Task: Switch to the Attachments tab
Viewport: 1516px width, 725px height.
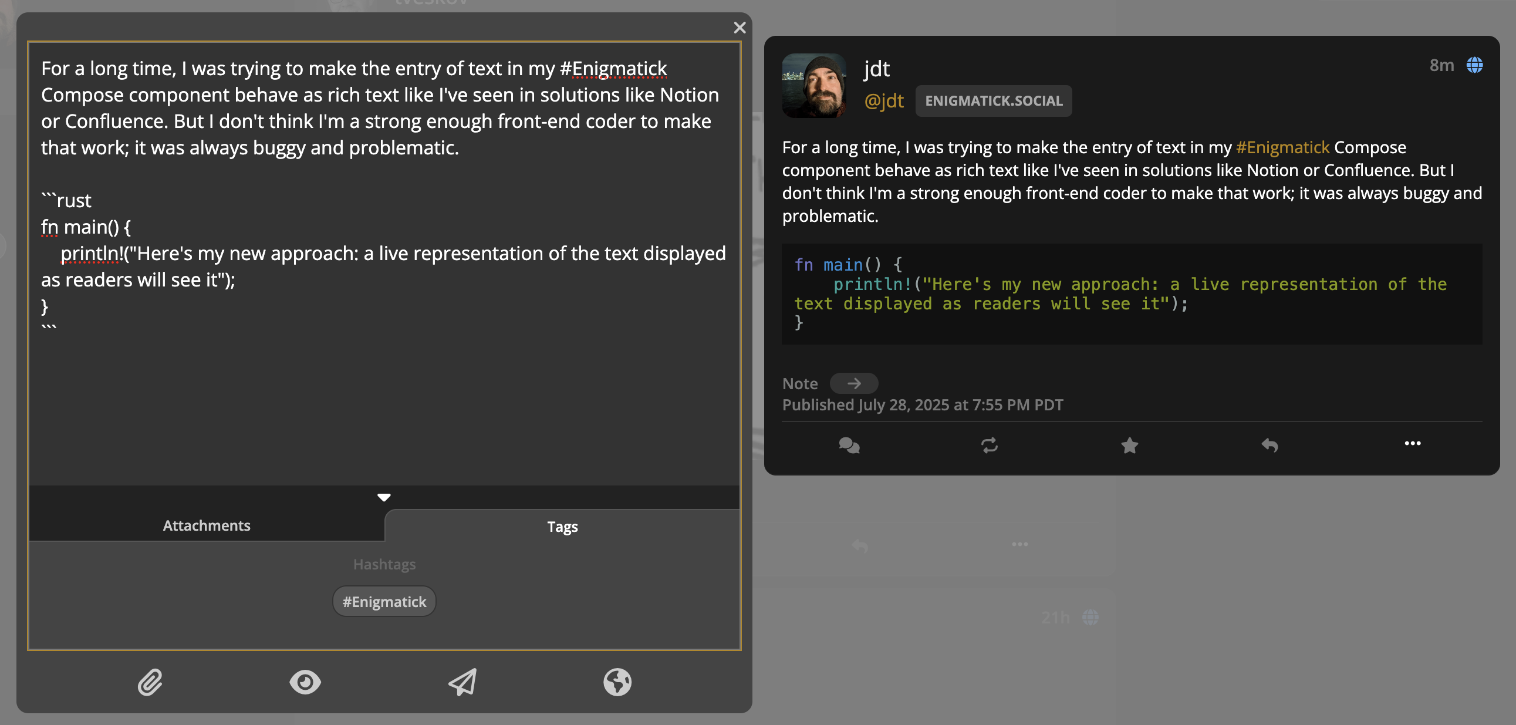Action: (x=206, y=525)
